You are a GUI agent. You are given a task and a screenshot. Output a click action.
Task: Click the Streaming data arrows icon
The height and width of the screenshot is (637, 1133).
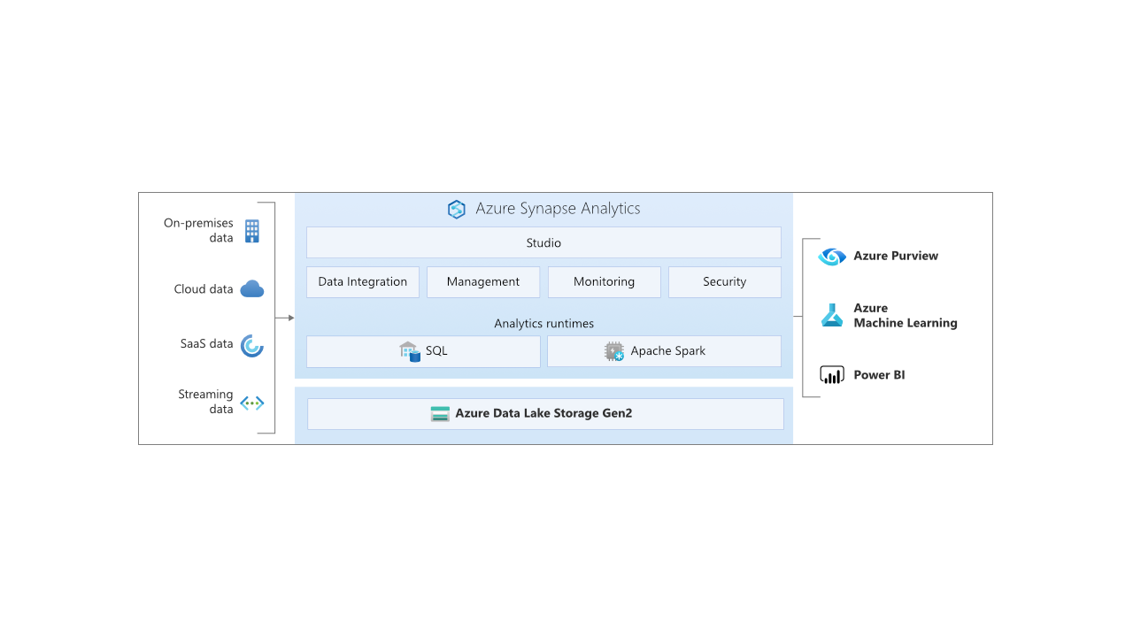pyautogui.click(x=252, y=403)
